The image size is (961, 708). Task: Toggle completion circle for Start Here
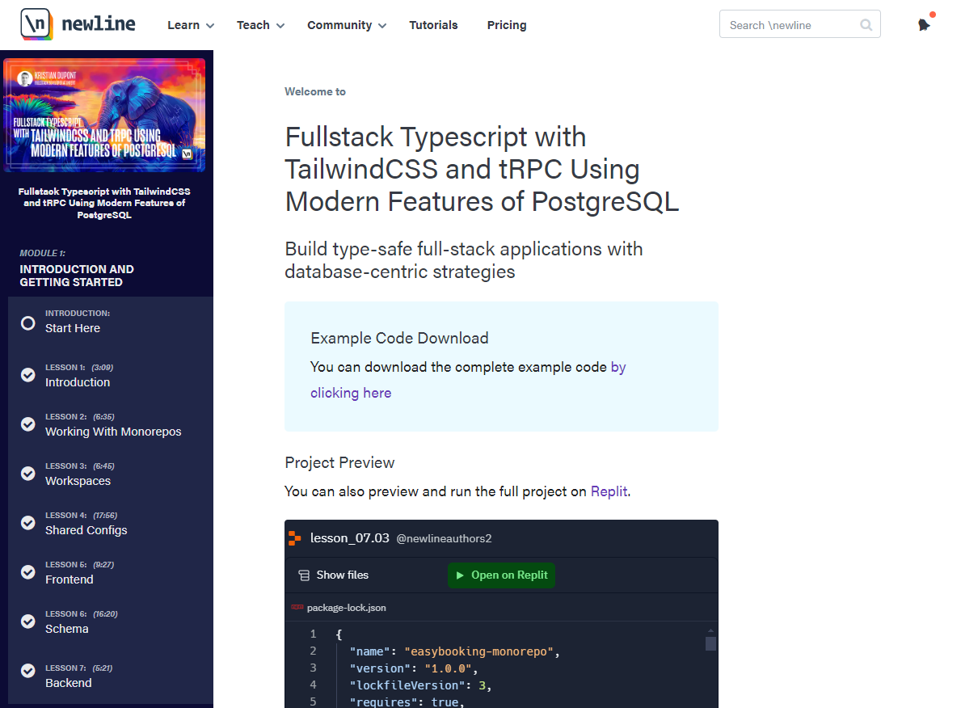28,323
